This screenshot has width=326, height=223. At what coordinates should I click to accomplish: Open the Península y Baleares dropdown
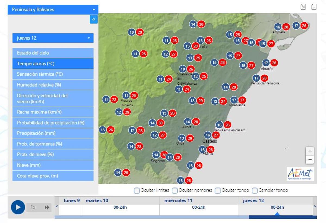(53, 9)
